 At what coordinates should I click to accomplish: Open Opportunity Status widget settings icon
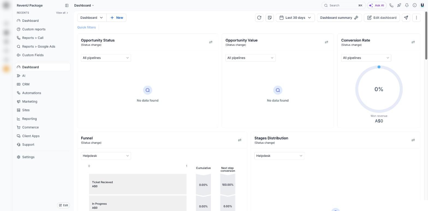click(211, 42)
